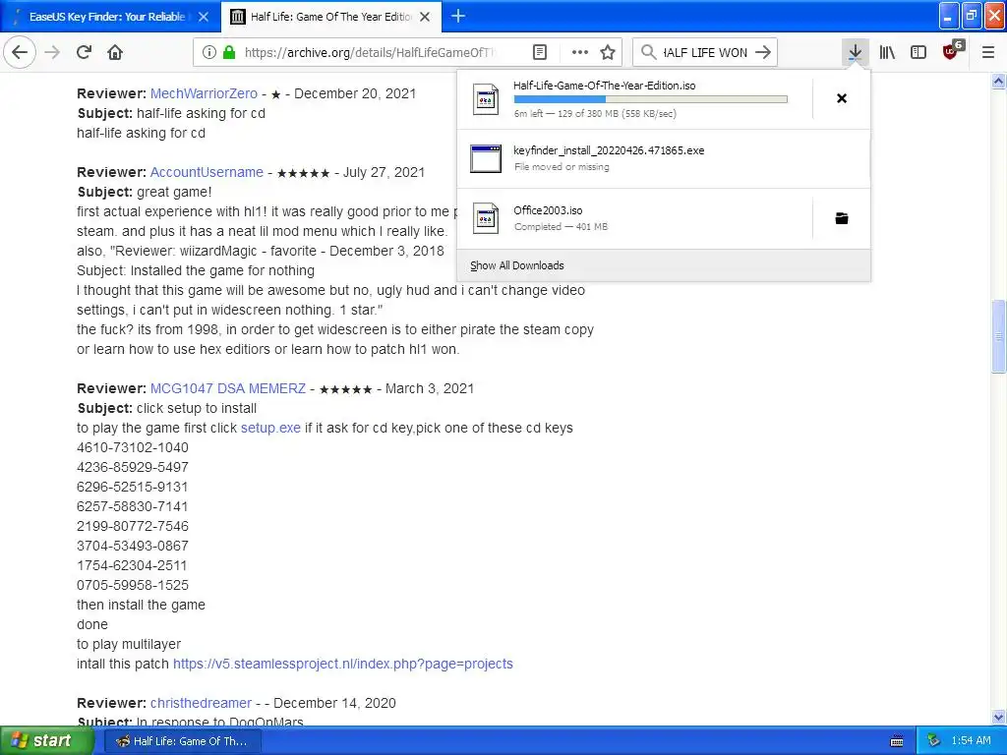Screen dimensions: 1007x755
Task: Click the system tray network icon
Action: [x=934, y=741]
